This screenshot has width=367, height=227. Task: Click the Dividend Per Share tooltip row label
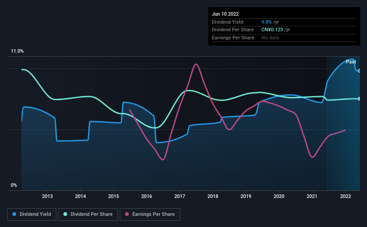point(232,30)
